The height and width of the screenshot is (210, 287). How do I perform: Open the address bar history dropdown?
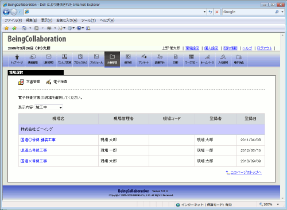[x=204, y=12]
